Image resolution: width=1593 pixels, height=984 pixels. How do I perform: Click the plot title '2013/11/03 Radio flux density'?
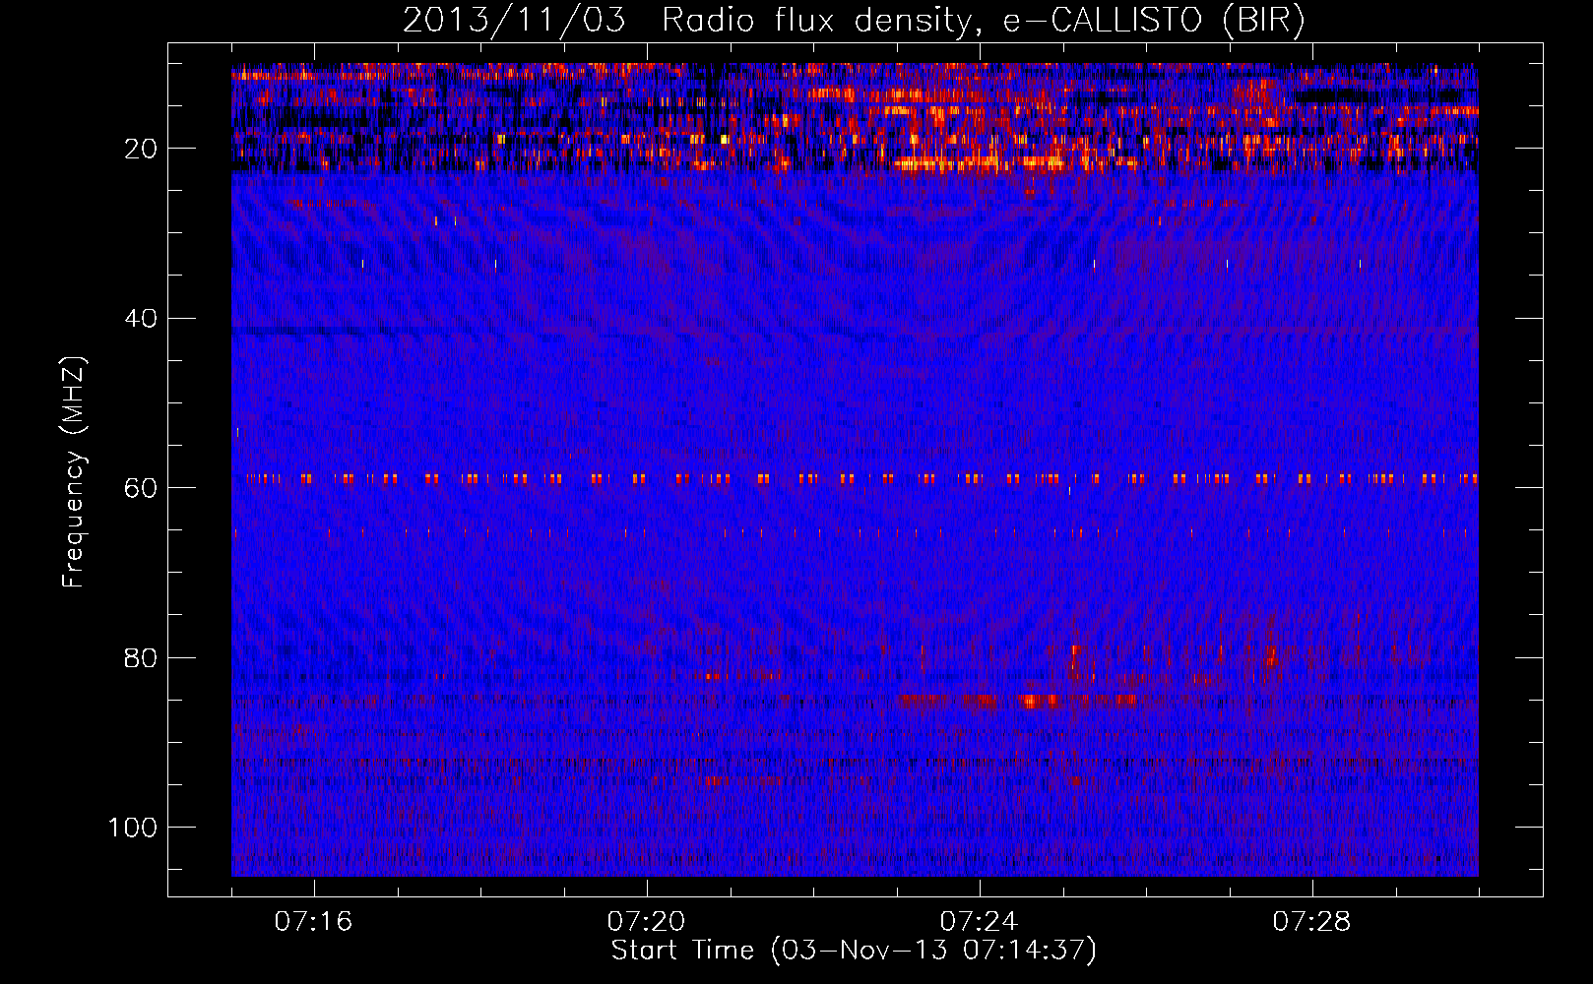(854, 21)
